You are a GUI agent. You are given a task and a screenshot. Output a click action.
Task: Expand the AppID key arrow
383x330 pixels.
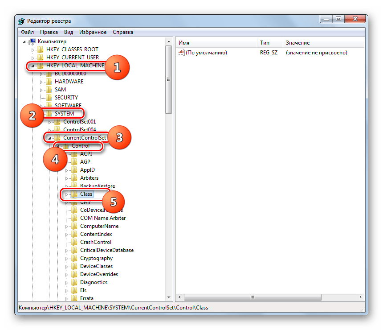67,170
